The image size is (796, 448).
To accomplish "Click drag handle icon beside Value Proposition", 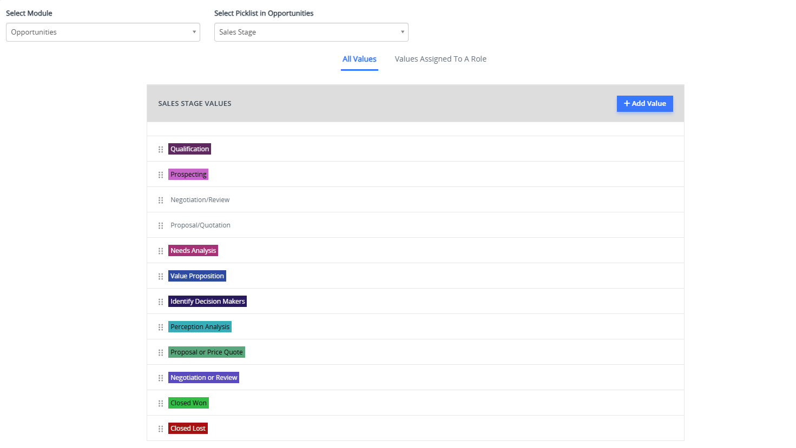I will point(161,276).
